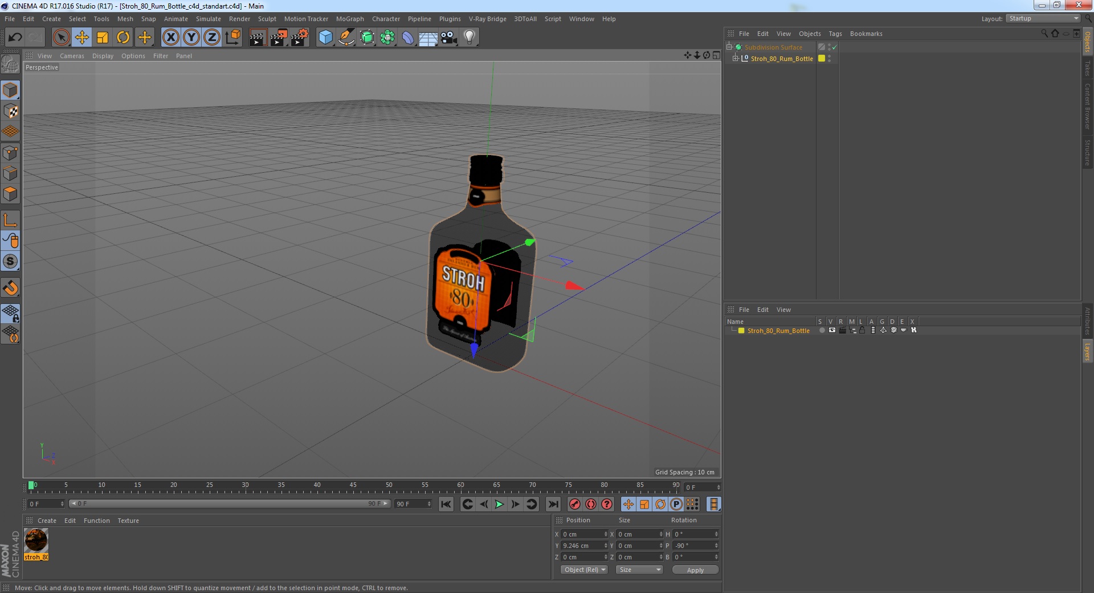Click Position Y 9.246 cm field
This screenshot has width=1094, height=593.
pyautogui.click(x=584, y=546)
